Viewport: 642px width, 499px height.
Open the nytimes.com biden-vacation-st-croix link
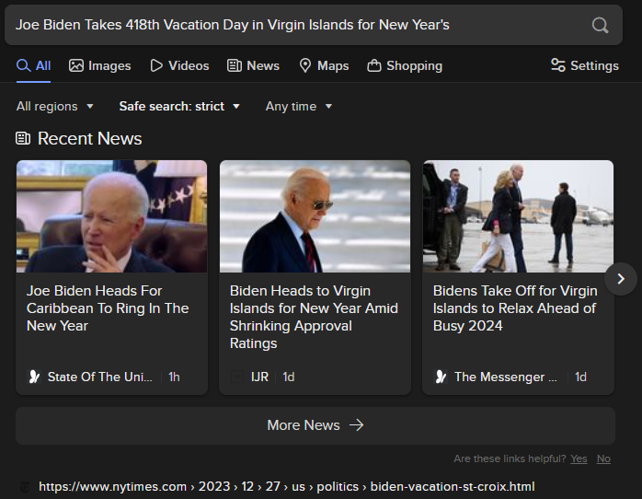[287, 487]
